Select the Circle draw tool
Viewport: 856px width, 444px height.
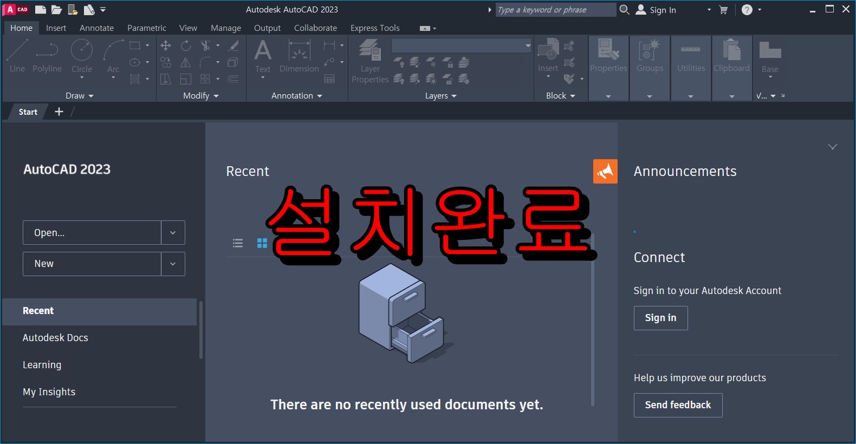coord(82,56)
